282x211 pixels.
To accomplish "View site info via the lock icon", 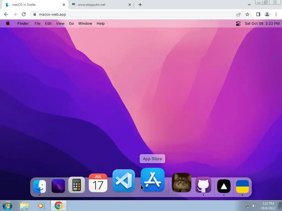I will click(35, 14).
